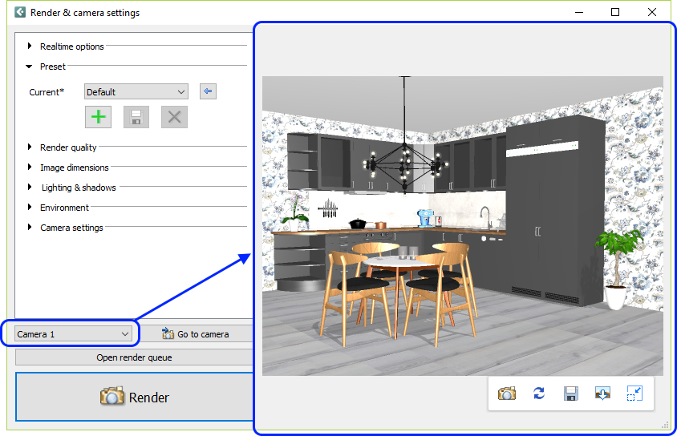Screen dimensions: 677x436
Task: Save the current preset with the floppy icon
Action: pyautogui.click(x=136, y=117)
